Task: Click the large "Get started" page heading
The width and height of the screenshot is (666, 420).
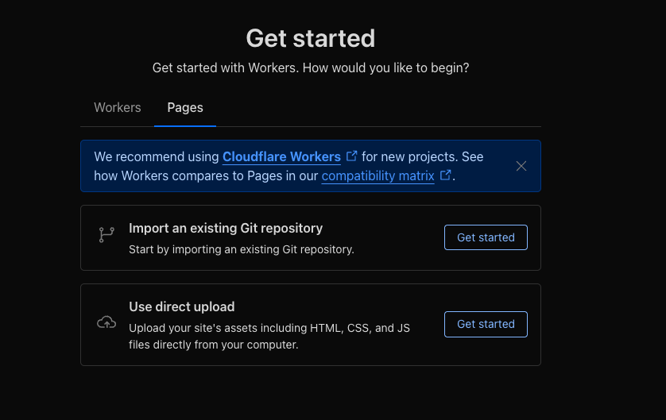Action: click(310, 38)
